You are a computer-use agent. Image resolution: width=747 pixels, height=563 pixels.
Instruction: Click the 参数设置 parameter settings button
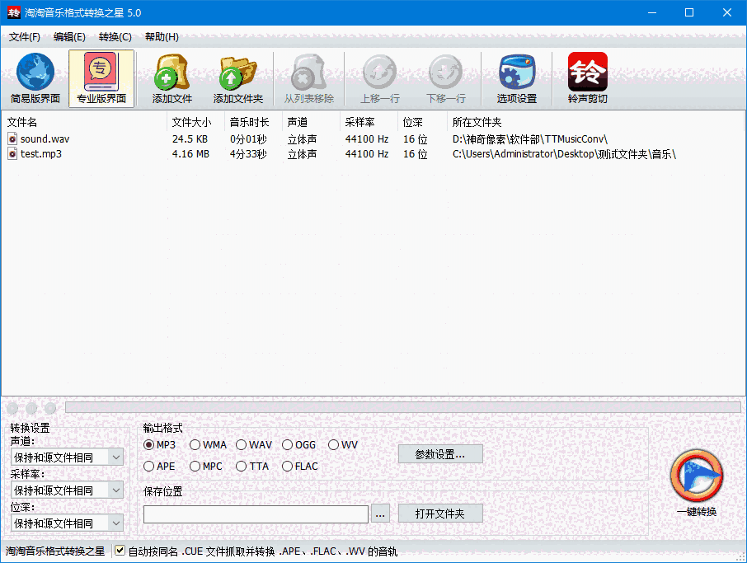coord(440,453)
